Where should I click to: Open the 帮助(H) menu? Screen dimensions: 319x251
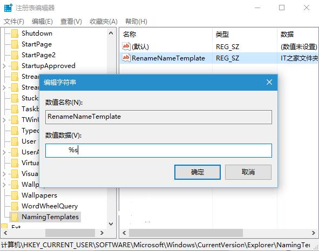(136, 22)
